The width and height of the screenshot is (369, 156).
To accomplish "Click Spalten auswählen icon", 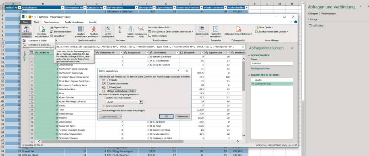I will click(x=81, y=29).
